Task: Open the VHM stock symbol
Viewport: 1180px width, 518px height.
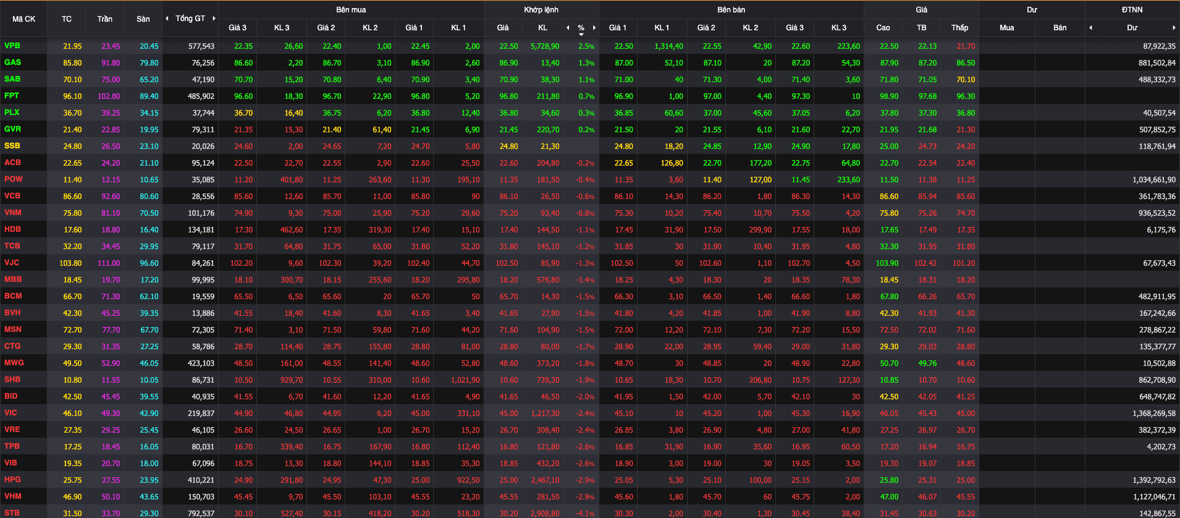Action: (x=13, y=496)
